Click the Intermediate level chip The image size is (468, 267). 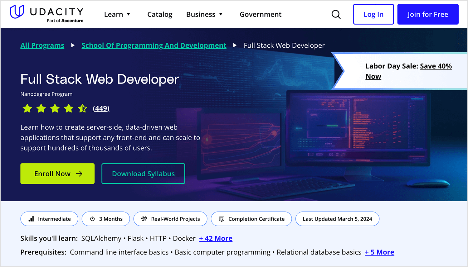click(49, 219)
